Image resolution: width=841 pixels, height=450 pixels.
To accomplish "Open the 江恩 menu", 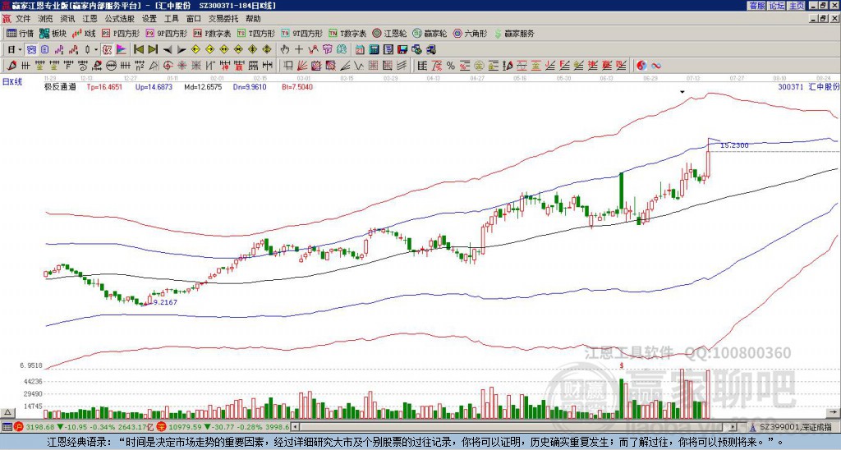I will click(x=90, y=19).
